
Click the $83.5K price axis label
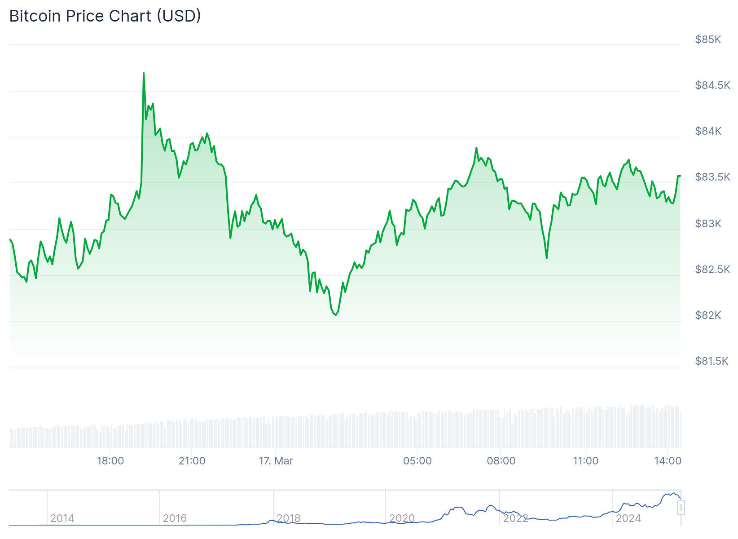tap(712, 177)
